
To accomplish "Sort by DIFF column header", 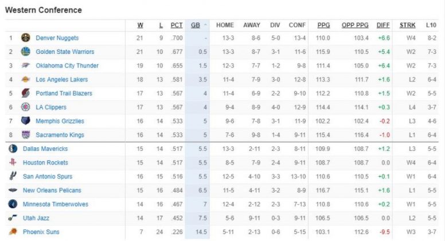I will (383, 25).
